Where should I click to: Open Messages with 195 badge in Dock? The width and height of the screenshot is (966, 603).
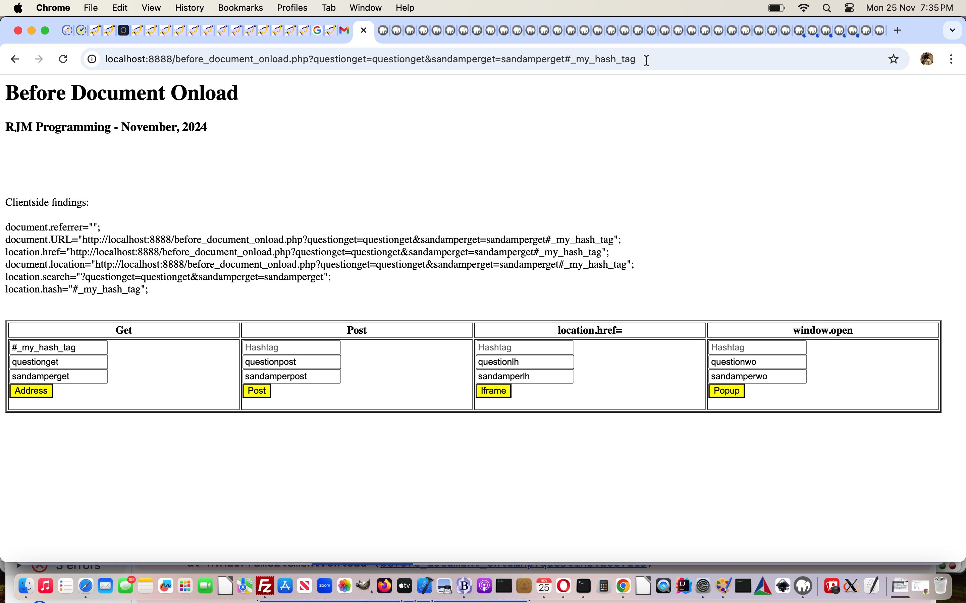(x=125, y=586)
